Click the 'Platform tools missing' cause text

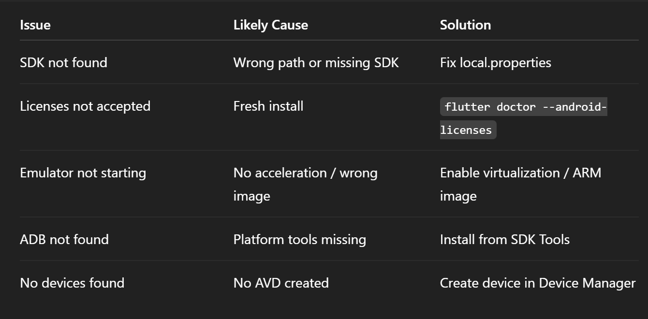click(x=300, y=240)
